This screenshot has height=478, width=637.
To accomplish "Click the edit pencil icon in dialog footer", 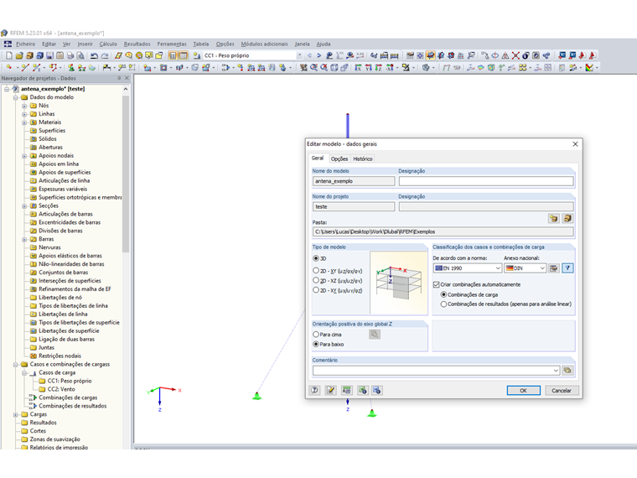I will pos(331,391).
